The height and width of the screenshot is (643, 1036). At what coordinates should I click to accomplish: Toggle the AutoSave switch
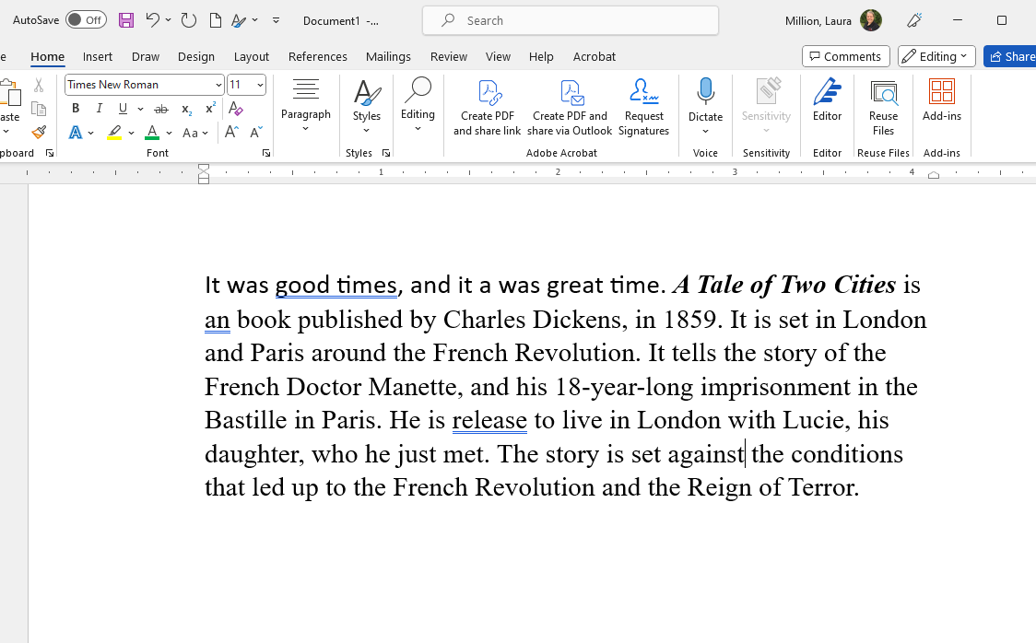85,19
